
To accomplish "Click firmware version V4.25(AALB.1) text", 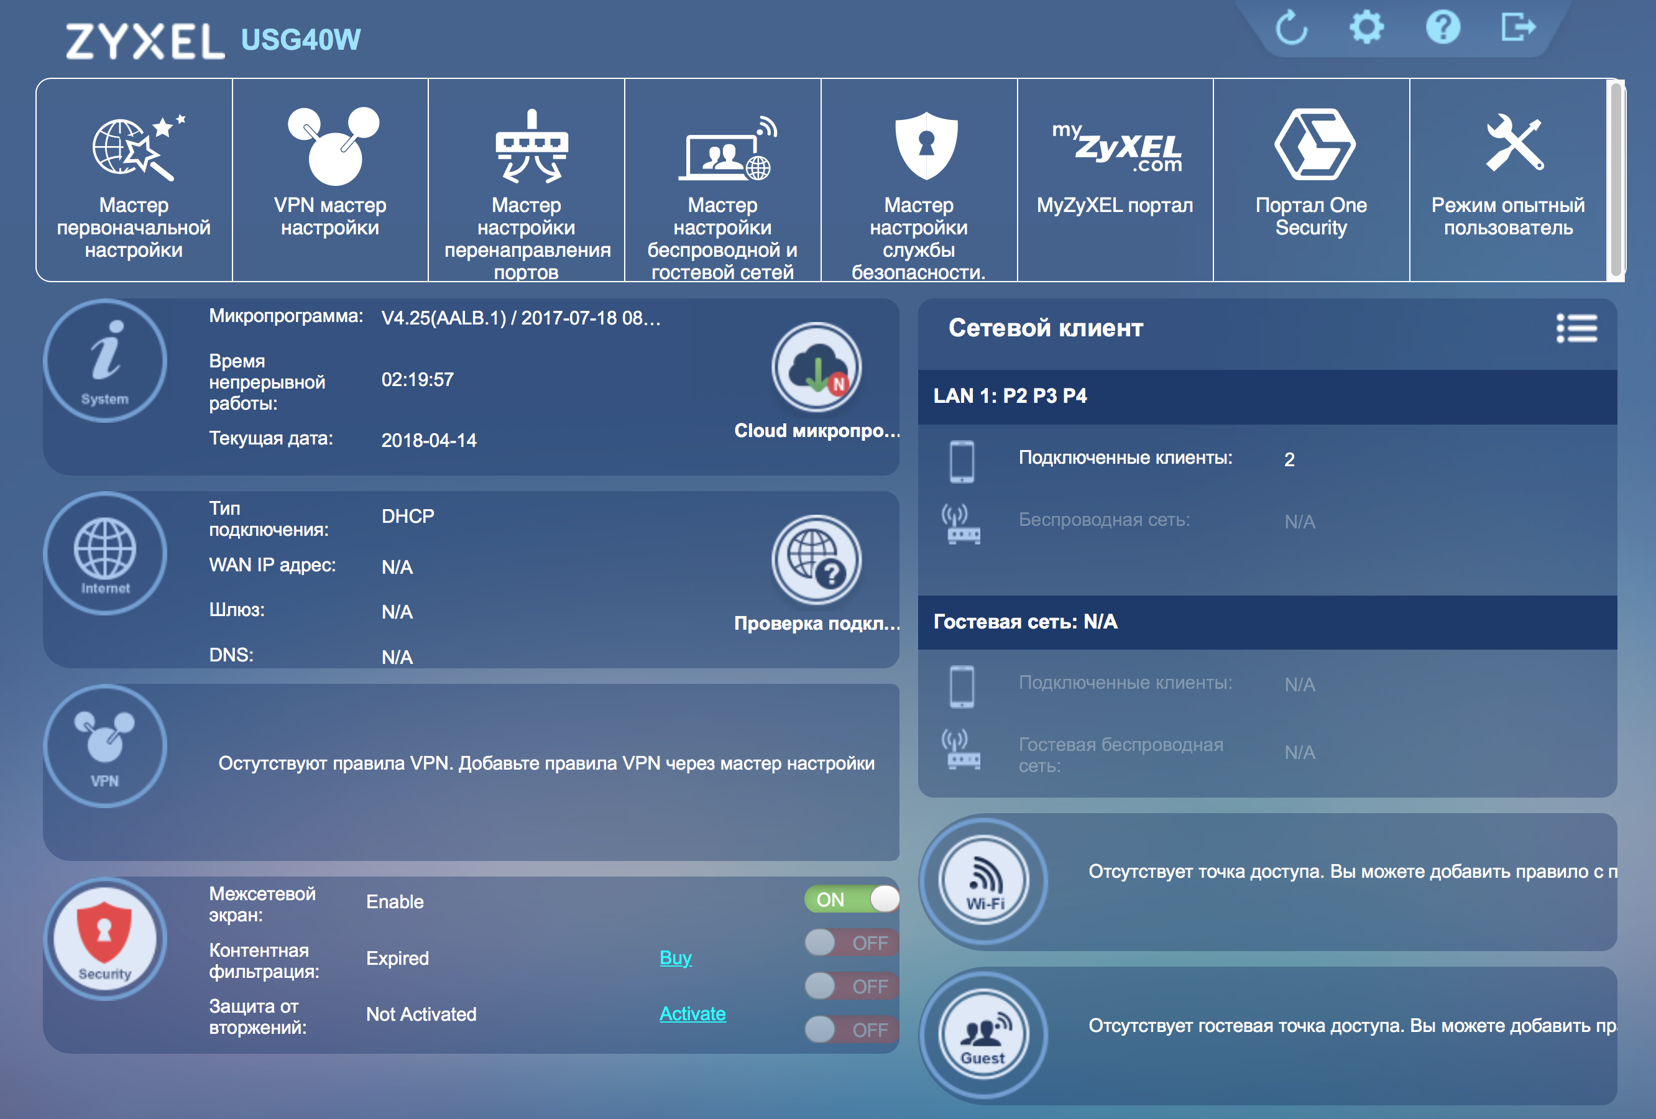I will pyautogui.click(x=521, y=318).
